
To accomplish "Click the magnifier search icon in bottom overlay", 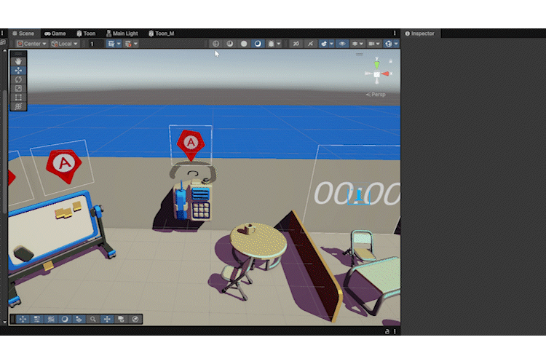I will coord(93,319).
